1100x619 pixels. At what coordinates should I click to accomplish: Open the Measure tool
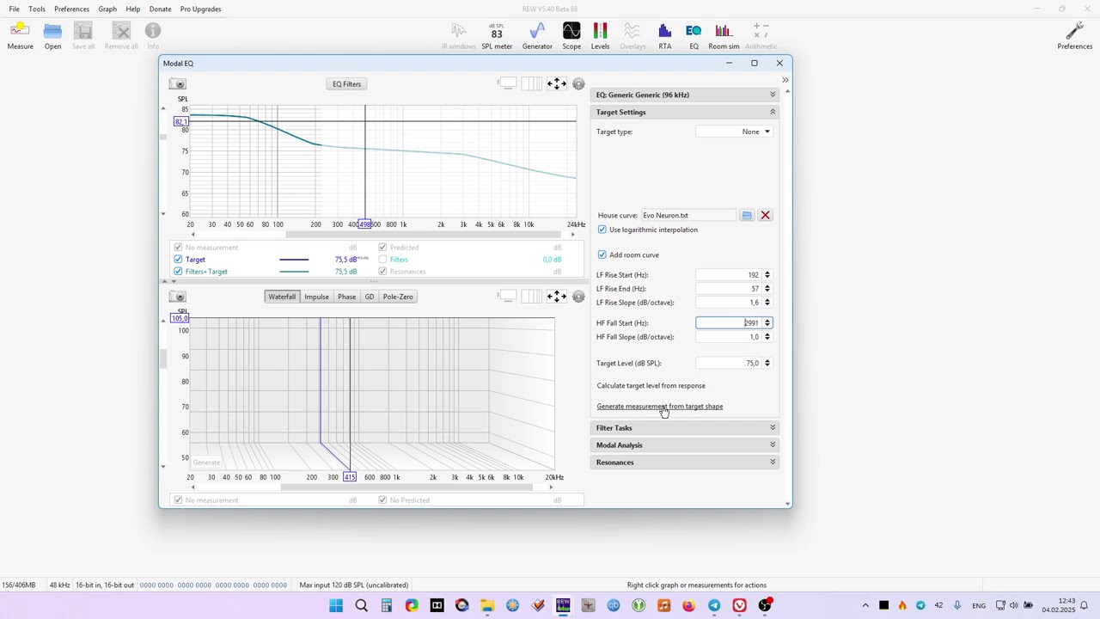coord(20,36)
